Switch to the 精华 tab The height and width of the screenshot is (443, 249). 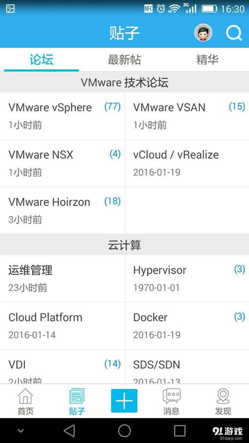[207, 60]
